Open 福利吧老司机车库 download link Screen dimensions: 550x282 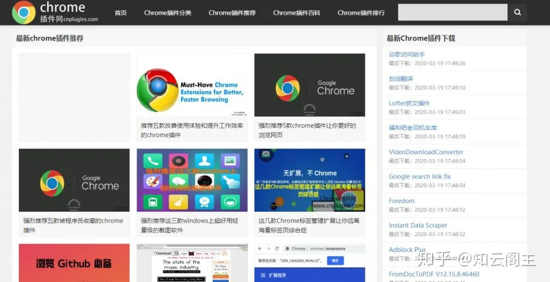pyautogui.click(x=412, y=128)
